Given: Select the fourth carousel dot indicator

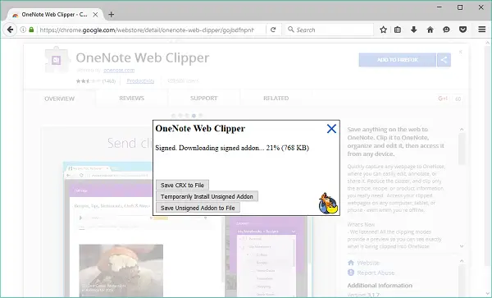Looking at the screenshot, I should coord(194,116).
